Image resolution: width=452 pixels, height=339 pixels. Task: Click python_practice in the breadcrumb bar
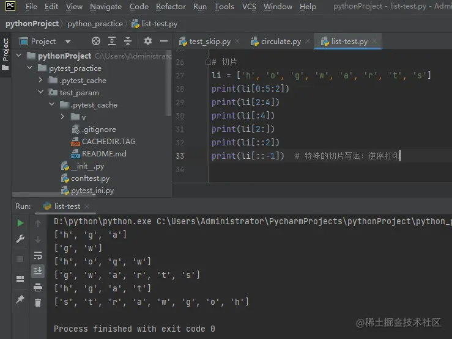[x=95, y=24]
